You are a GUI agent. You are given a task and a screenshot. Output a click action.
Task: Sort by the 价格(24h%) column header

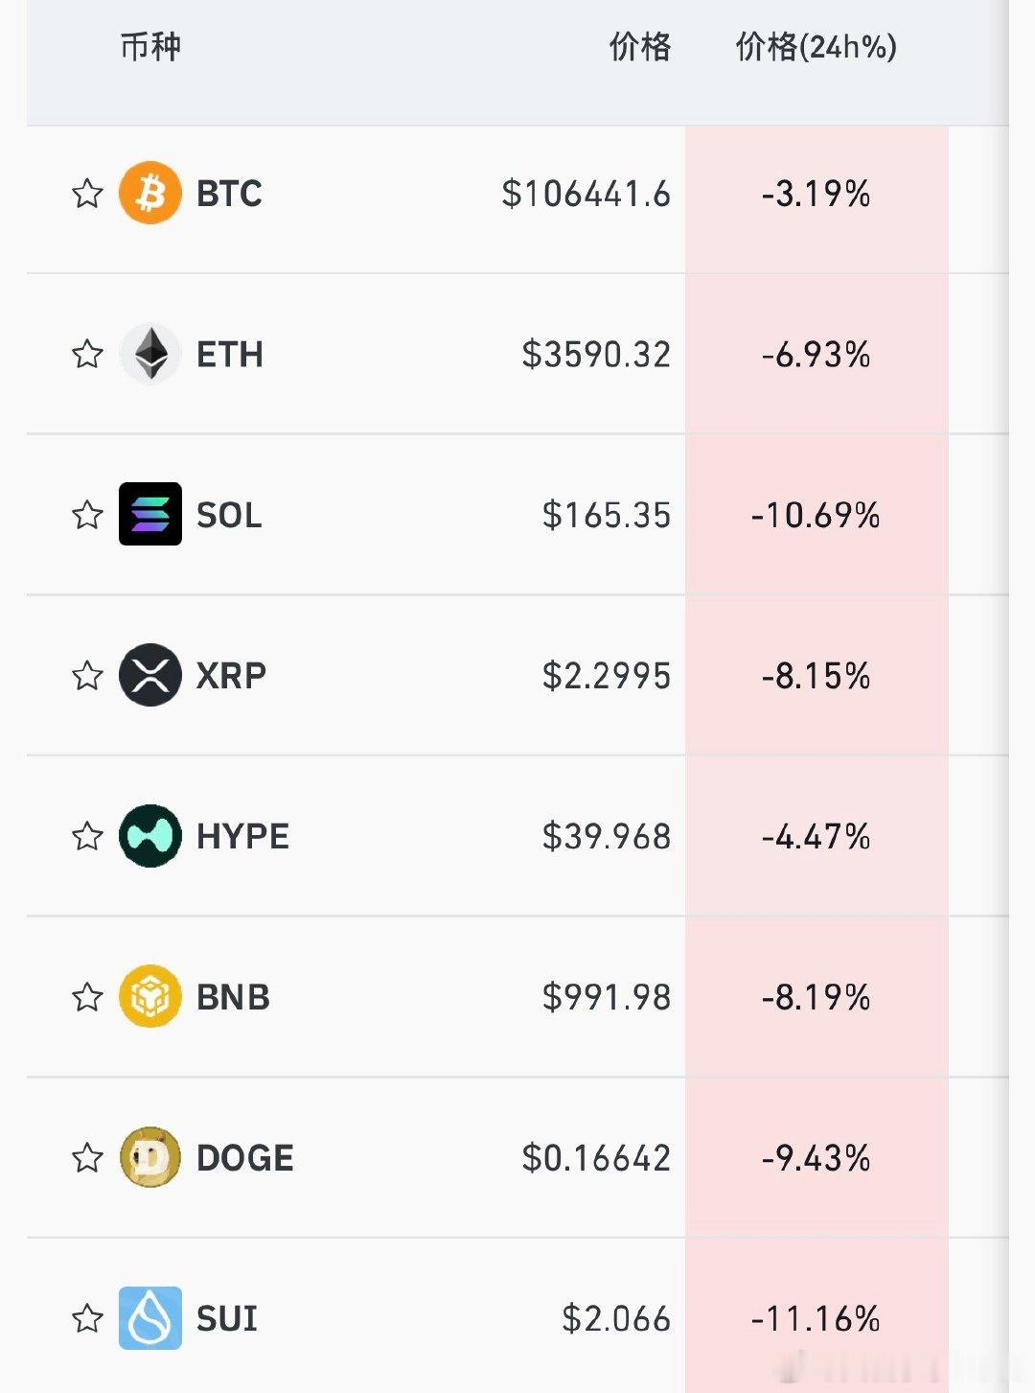816,46
